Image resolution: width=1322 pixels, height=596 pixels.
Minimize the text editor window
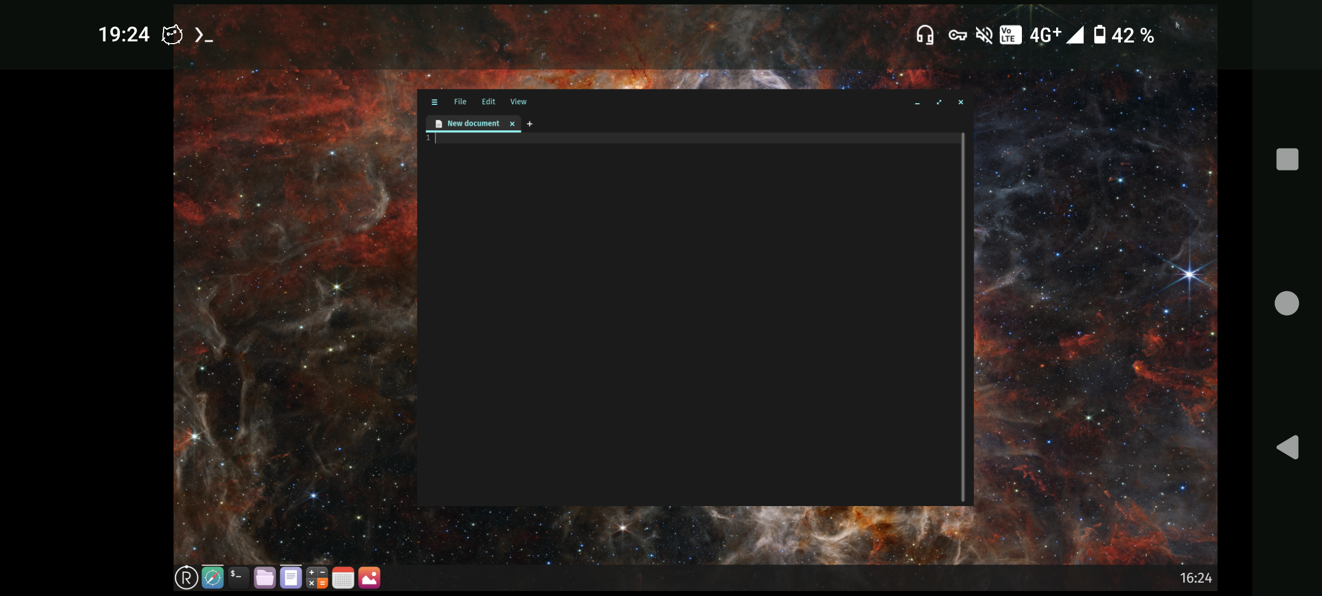pyautogui.click(x=917, y=103)
